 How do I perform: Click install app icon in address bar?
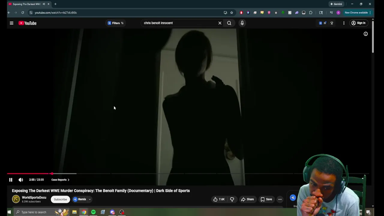(x=225, y=13)
